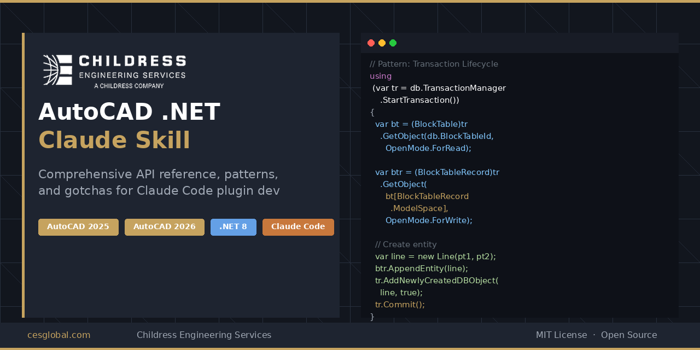The height and width of the screenshot is (350, 700).
Task: Click the tr.Commit() code line
Action: pyautogui.click(x=400, y=305)
